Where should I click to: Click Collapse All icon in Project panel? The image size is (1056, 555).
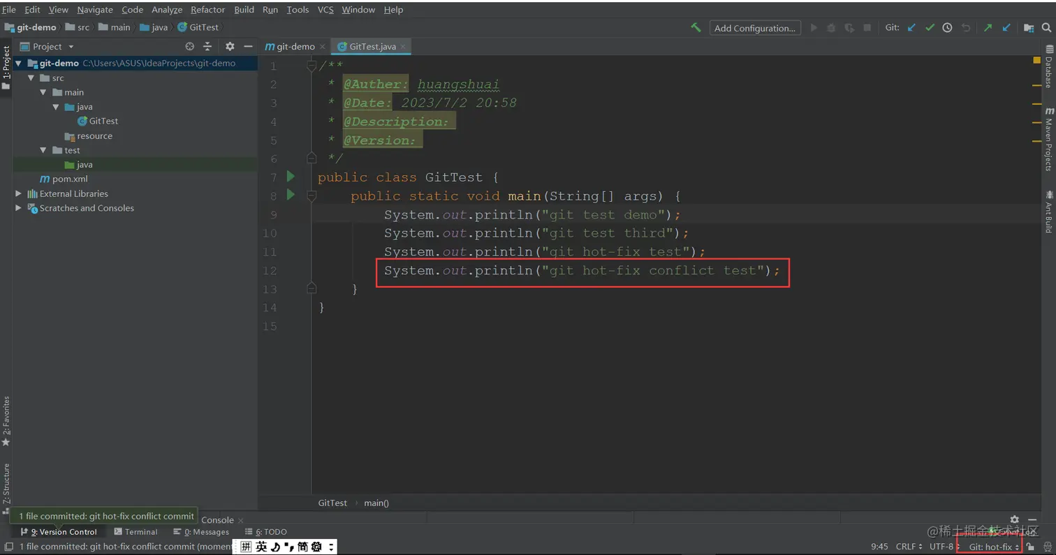coord(207,47)
